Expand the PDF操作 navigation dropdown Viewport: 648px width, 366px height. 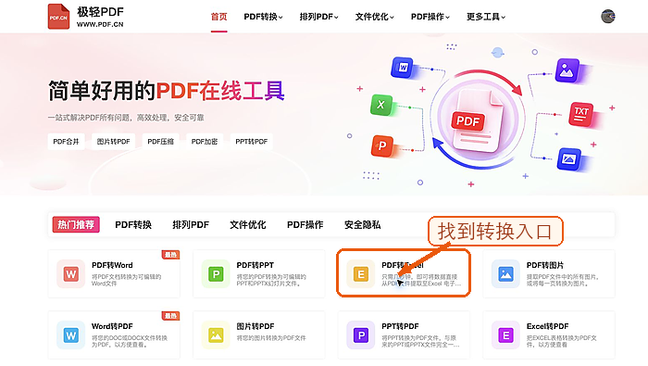coord(430,17)
